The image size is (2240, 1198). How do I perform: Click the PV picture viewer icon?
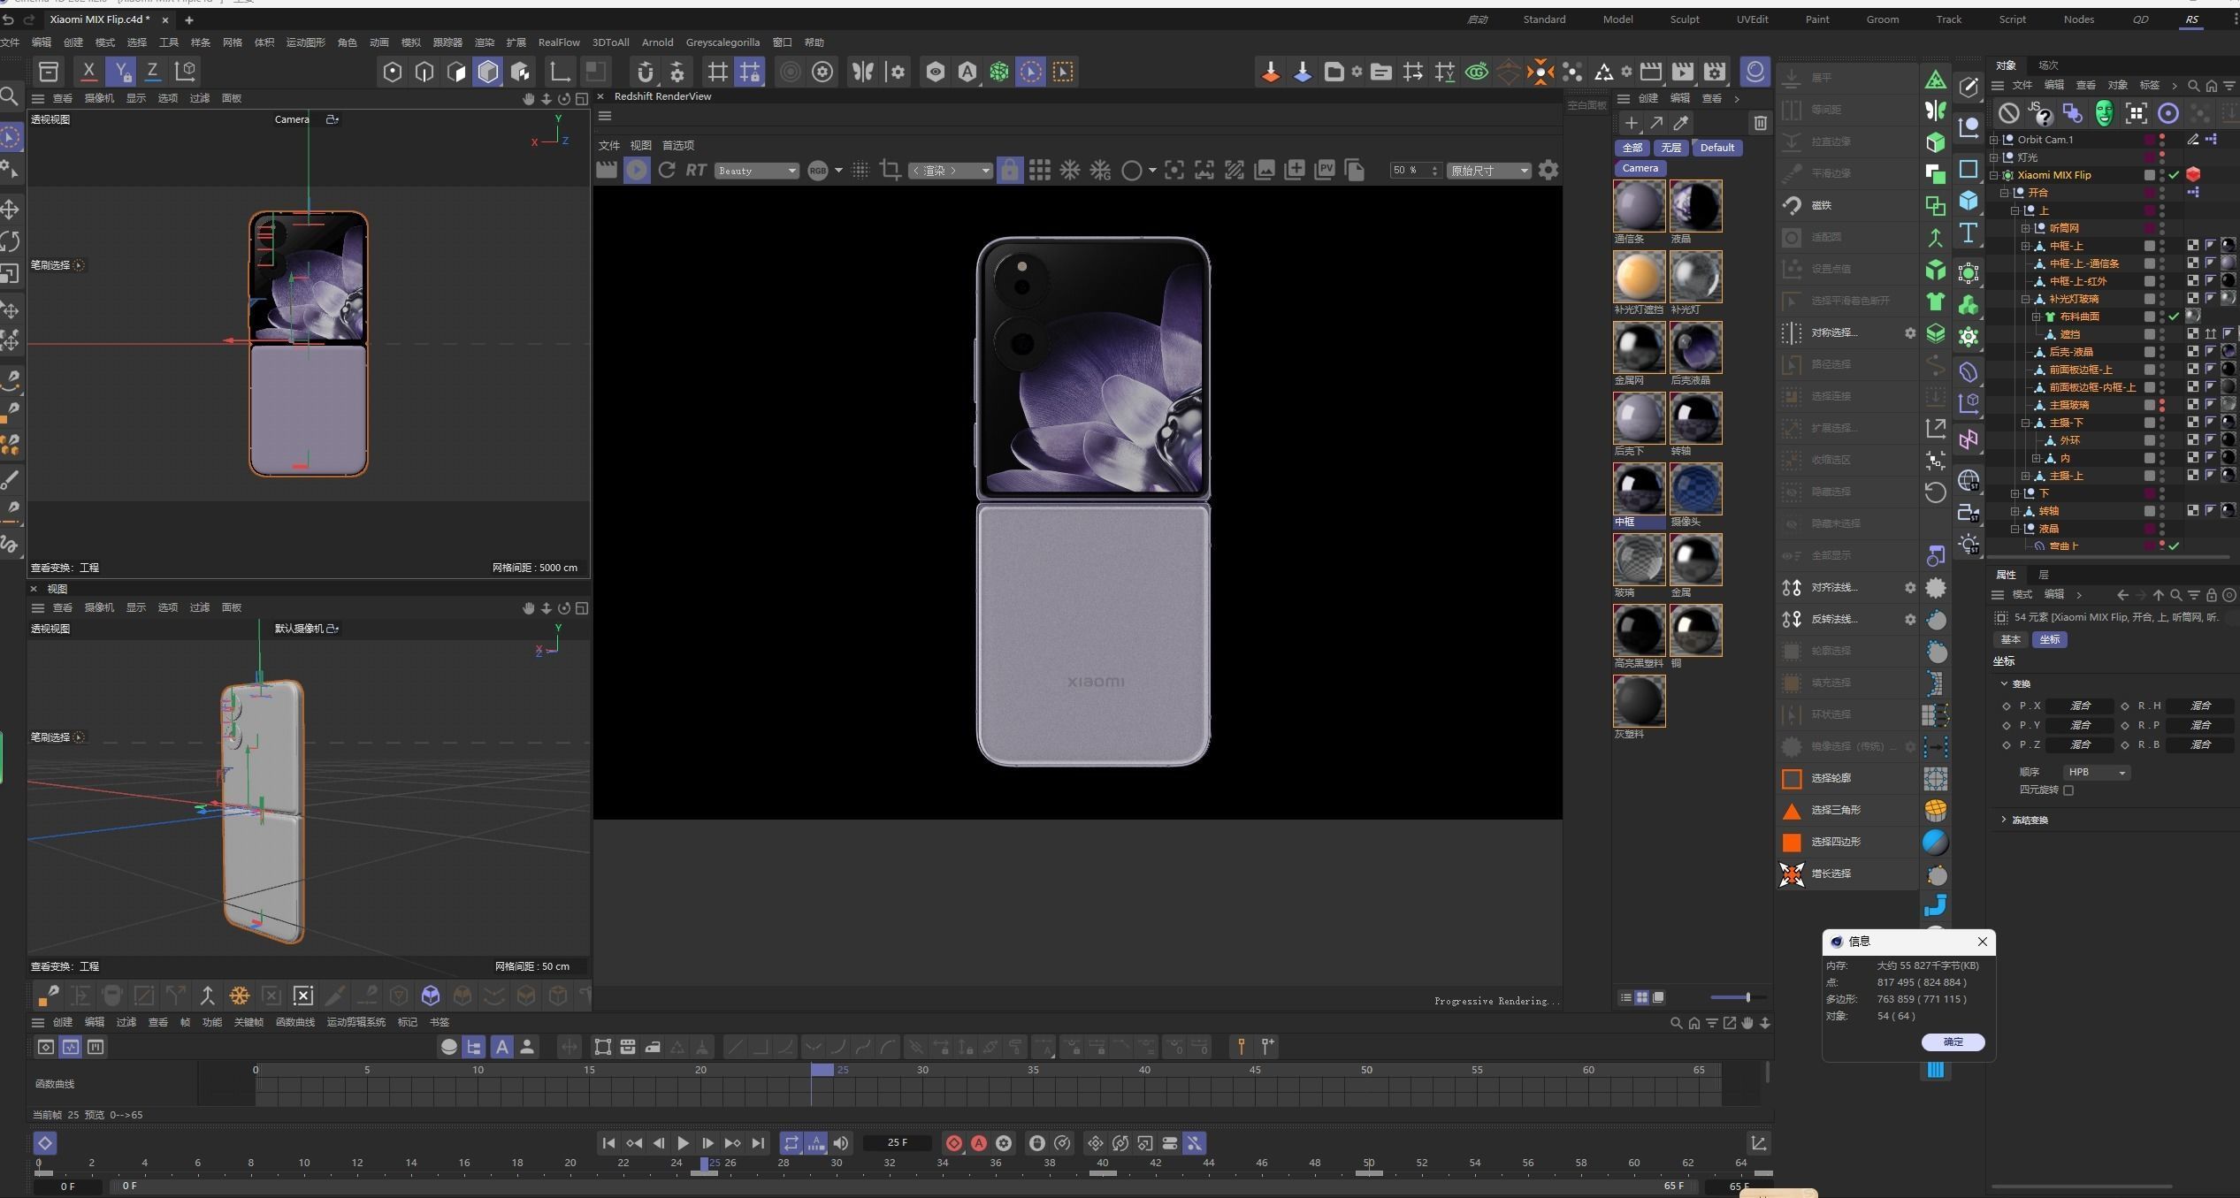tap(1325, 170)
